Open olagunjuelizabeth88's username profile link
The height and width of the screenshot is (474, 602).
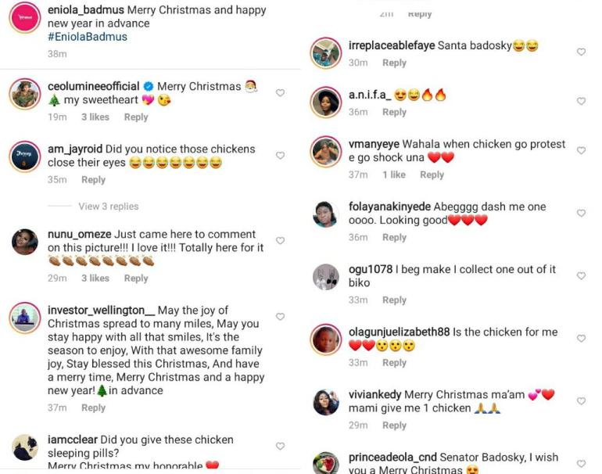click(x=399, y=332)
